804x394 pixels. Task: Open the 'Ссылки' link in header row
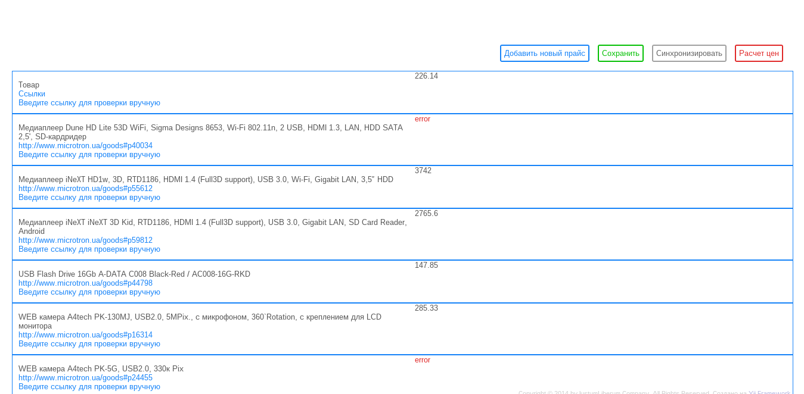coord(32,94)
